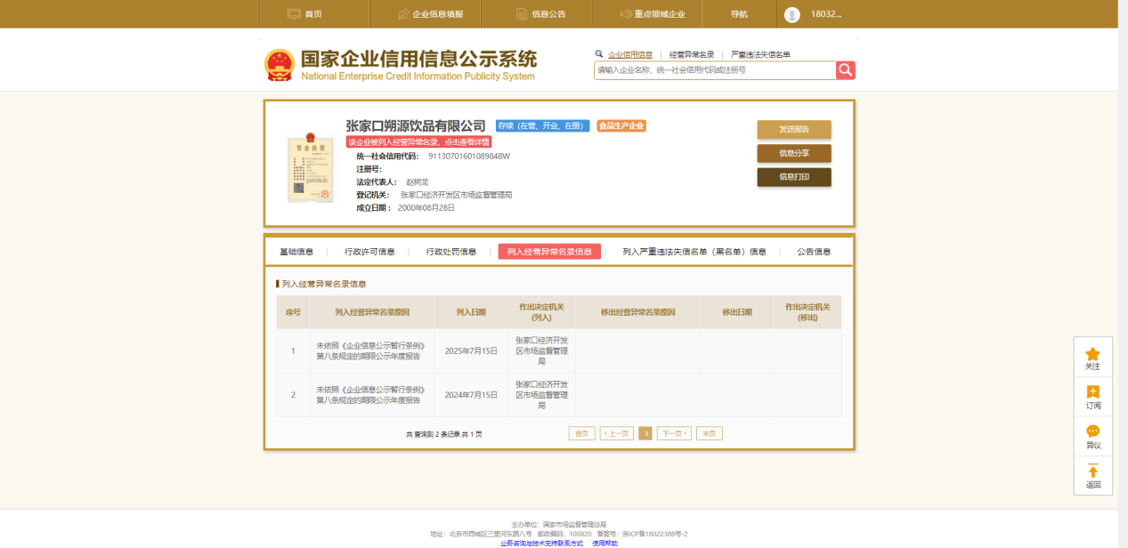Image resolution: width=1128 pixels, height=548 pixels.
Task: Click the star 关注 follow icon
Action: pyautogui.click(x=1092, y=354)
